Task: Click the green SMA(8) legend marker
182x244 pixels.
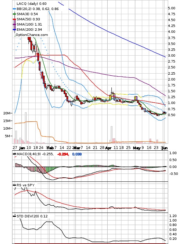Action: pyautogui.click(x=14, y=14)
